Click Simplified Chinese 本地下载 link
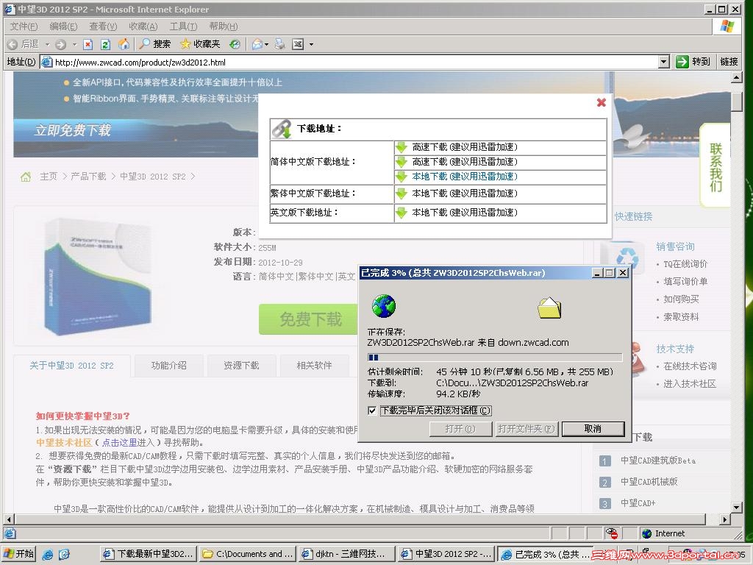The height and width of the screenshot is (565, 753). tap(465, 177)
